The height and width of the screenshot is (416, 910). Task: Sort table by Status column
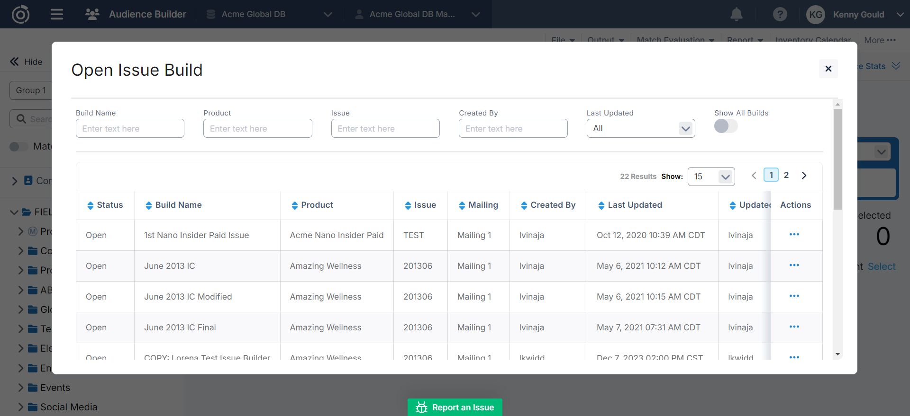click(91, 205)
